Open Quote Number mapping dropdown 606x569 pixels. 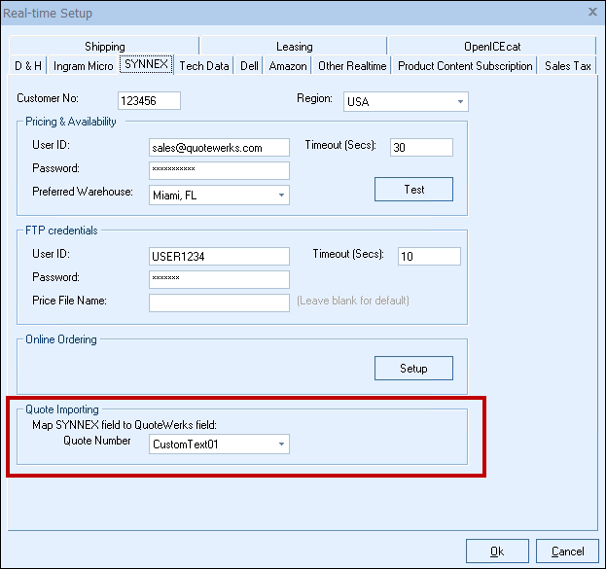pyautogui.click(x=219, y=445)
